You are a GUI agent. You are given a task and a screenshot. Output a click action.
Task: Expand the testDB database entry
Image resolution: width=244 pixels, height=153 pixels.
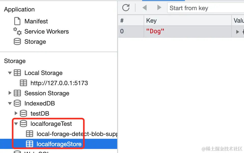pos(16,113)
